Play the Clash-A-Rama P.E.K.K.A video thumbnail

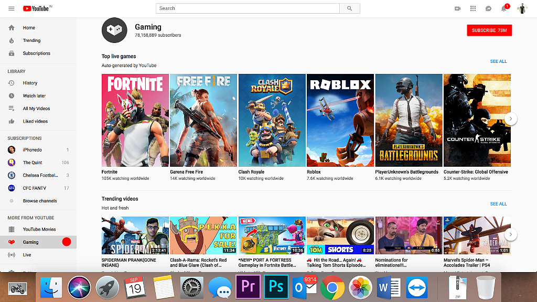(x=203, y=235)
